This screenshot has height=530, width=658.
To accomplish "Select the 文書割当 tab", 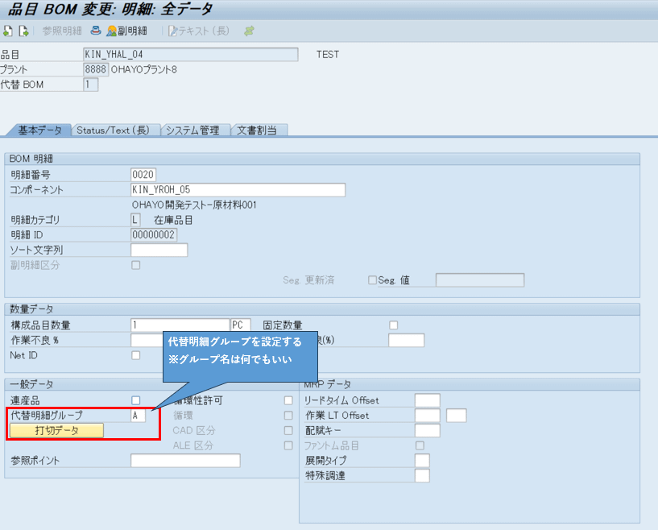I will point(259,130).
